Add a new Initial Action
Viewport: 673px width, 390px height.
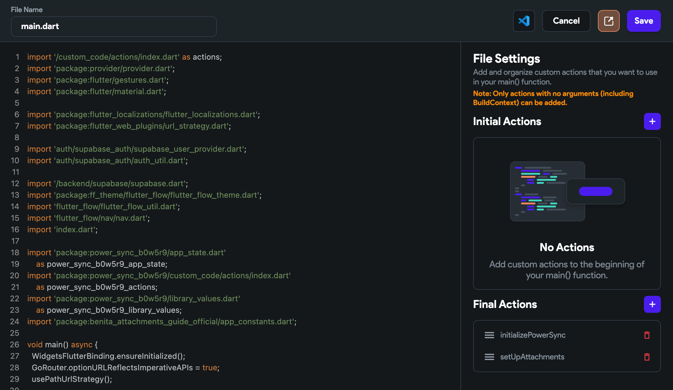pos(652,121)
